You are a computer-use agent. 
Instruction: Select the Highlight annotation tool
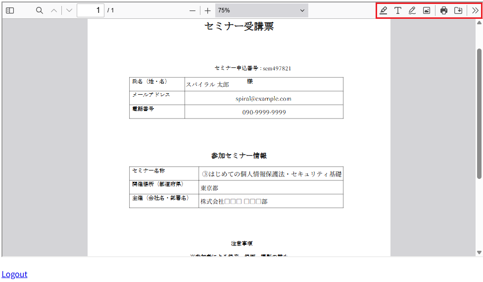click(384, 10)
